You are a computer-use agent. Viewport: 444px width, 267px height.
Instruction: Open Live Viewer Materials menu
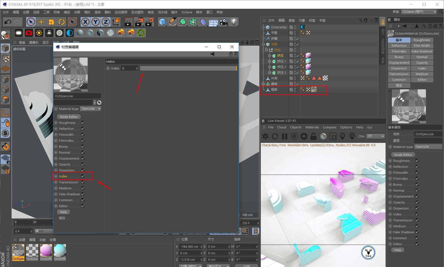[312, 127]
